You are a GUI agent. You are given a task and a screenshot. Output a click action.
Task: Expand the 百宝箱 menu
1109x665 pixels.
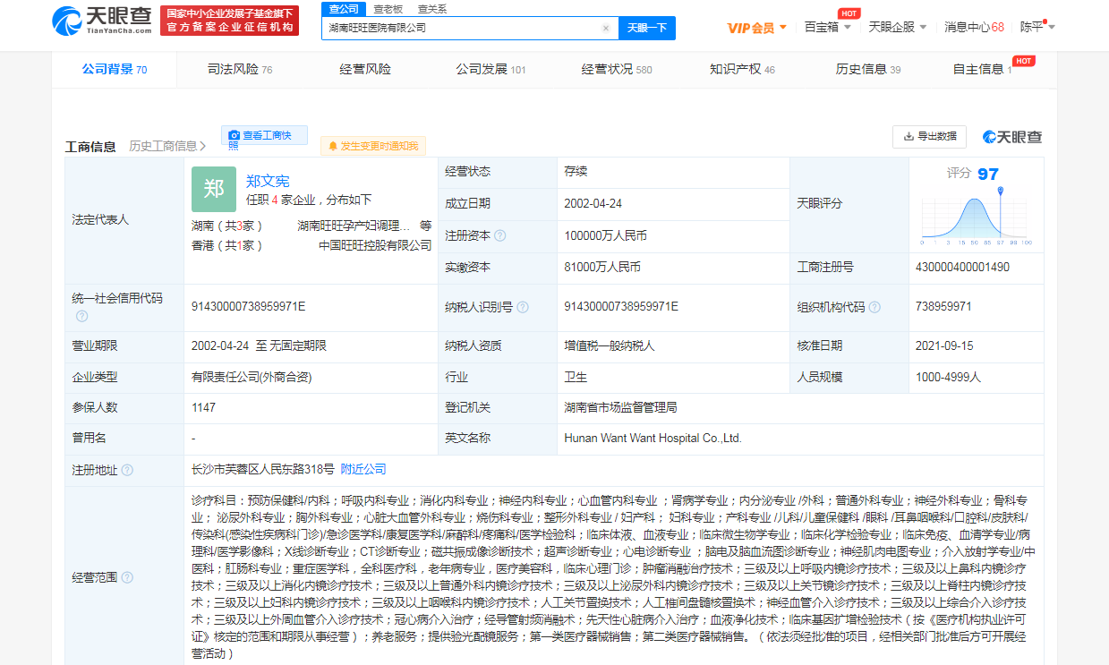pyautogui.click(x=828, y=27)
